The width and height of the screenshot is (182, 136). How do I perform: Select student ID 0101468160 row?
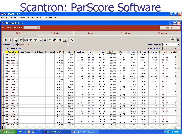(89, 63)
